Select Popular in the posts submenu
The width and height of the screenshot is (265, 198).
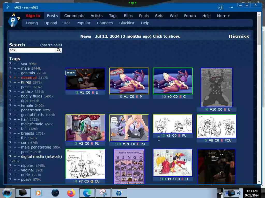point(83,23)
